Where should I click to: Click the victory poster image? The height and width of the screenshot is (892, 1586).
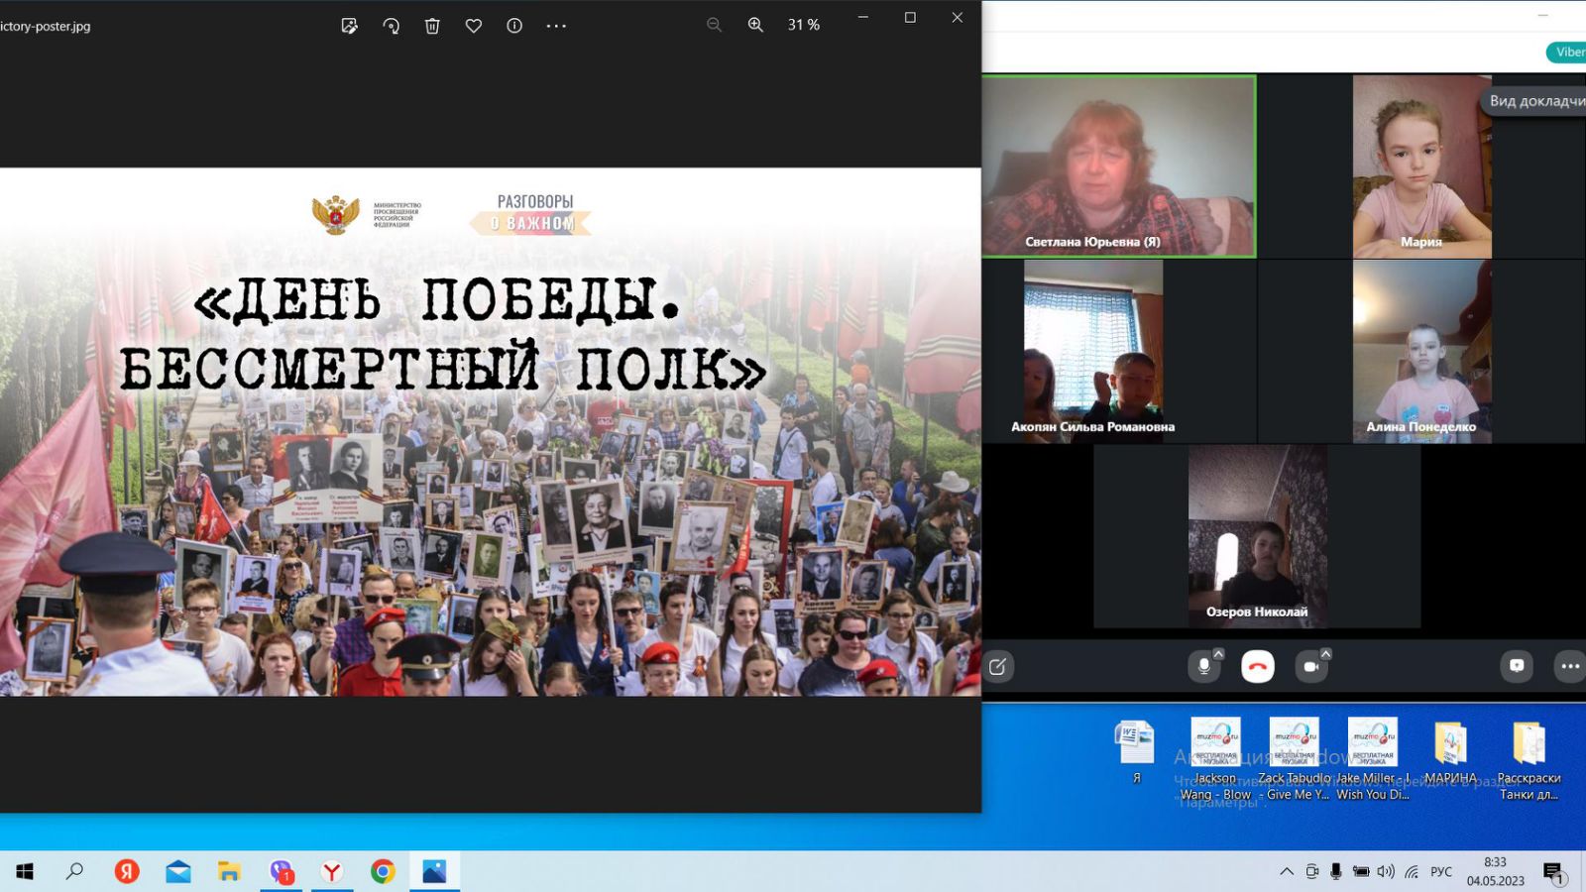click(491, 432)
